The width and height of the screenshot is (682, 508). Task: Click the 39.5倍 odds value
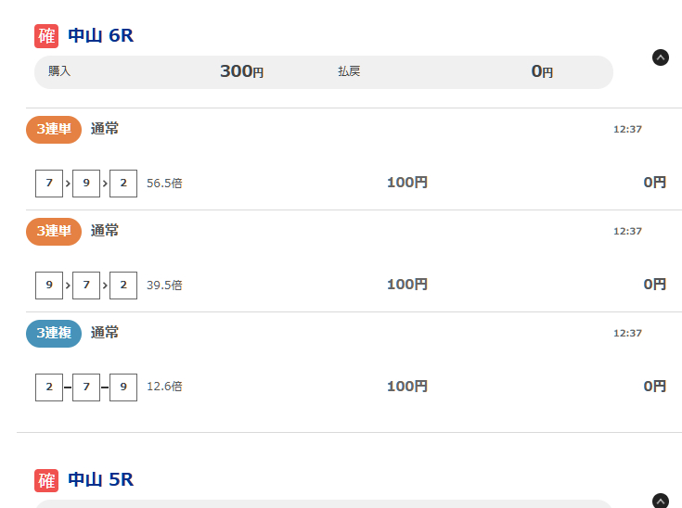pos(164,286)
